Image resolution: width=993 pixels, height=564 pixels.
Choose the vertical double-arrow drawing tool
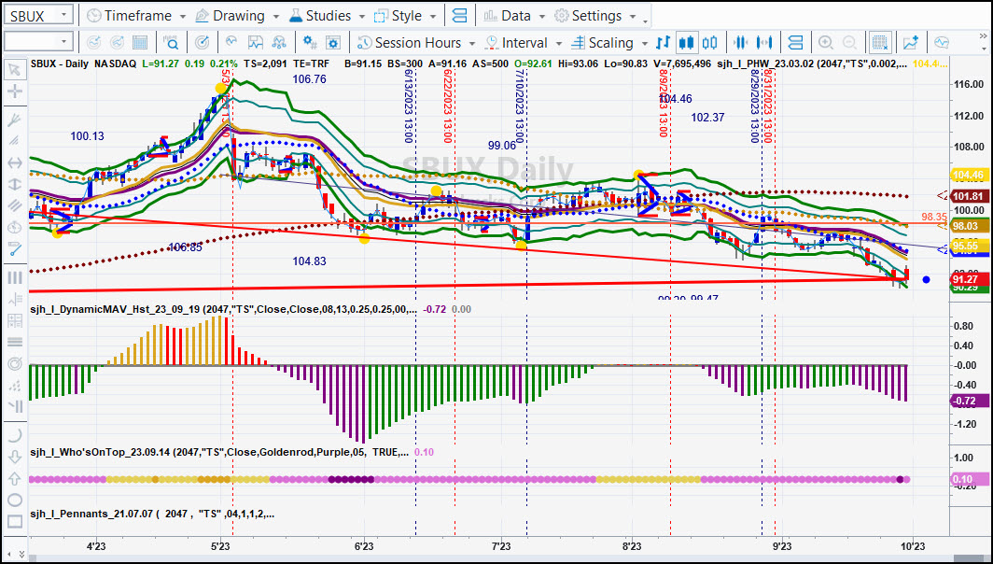point(14,184)
